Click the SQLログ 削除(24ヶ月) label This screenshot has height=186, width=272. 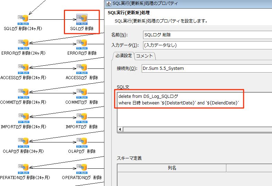23,29
